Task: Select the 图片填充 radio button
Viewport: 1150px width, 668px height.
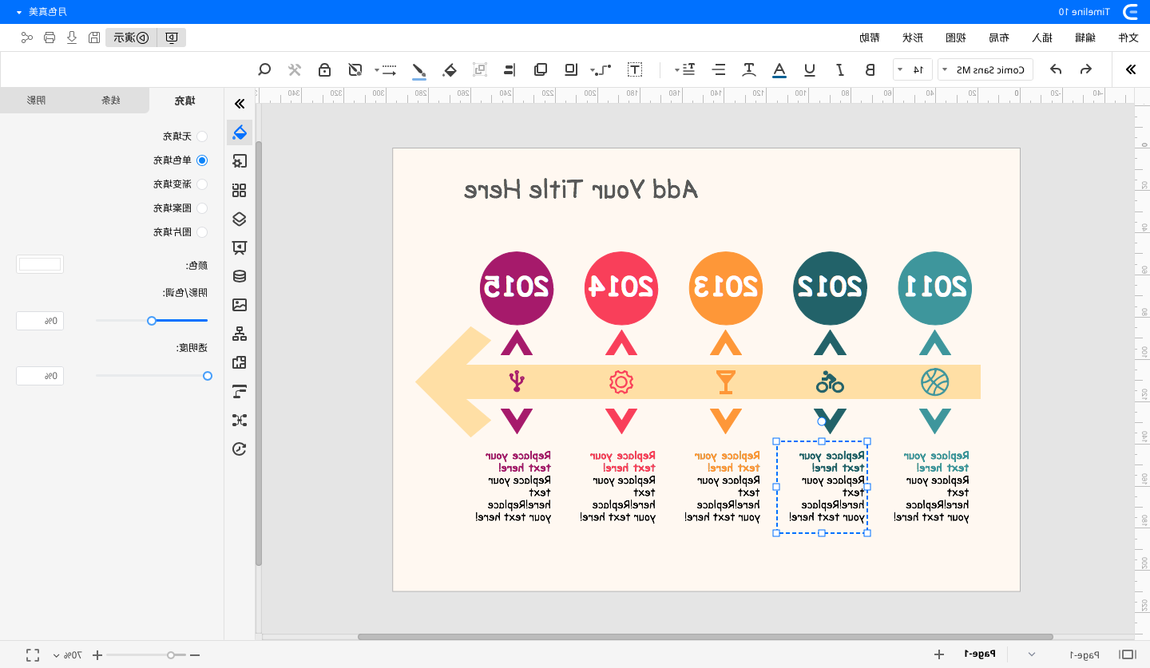Action: tap(202, 232)
